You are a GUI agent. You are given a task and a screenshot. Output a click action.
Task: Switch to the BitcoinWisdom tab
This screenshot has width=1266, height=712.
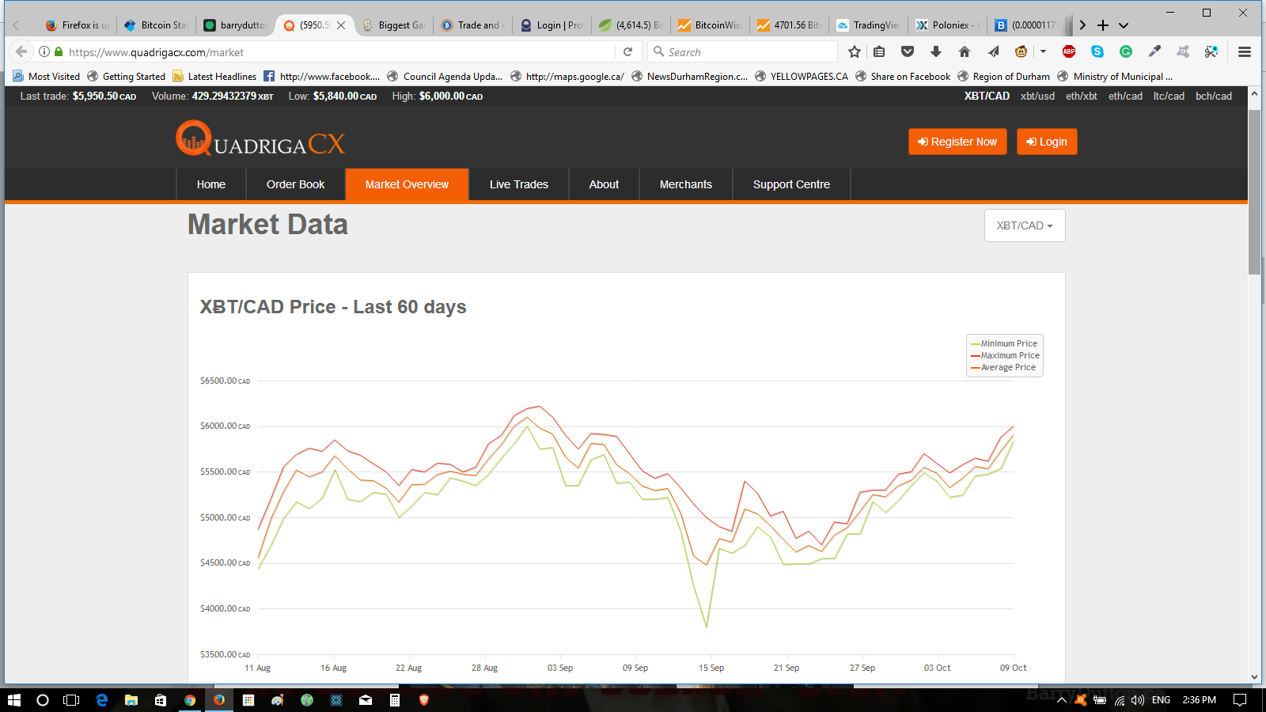click(710, 25)
